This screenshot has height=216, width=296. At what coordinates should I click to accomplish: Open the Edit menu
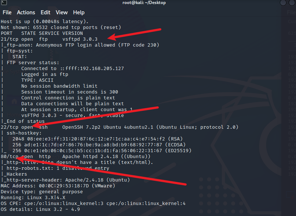pyautogui.click(x=45, y=12)
